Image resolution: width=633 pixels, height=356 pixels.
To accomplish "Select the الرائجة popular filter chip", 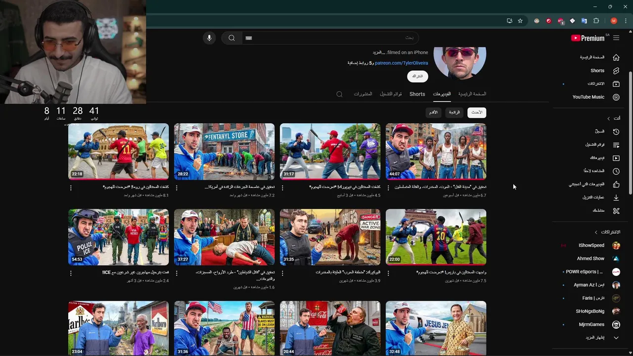I will (454, 112).
